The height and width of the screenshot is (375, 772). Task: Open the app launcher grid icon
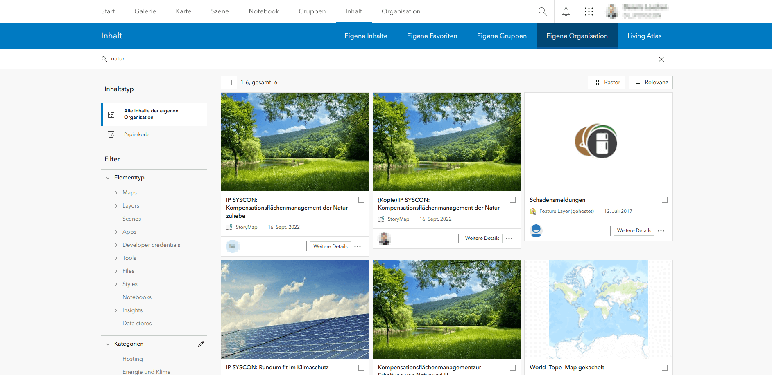(589, 11)
